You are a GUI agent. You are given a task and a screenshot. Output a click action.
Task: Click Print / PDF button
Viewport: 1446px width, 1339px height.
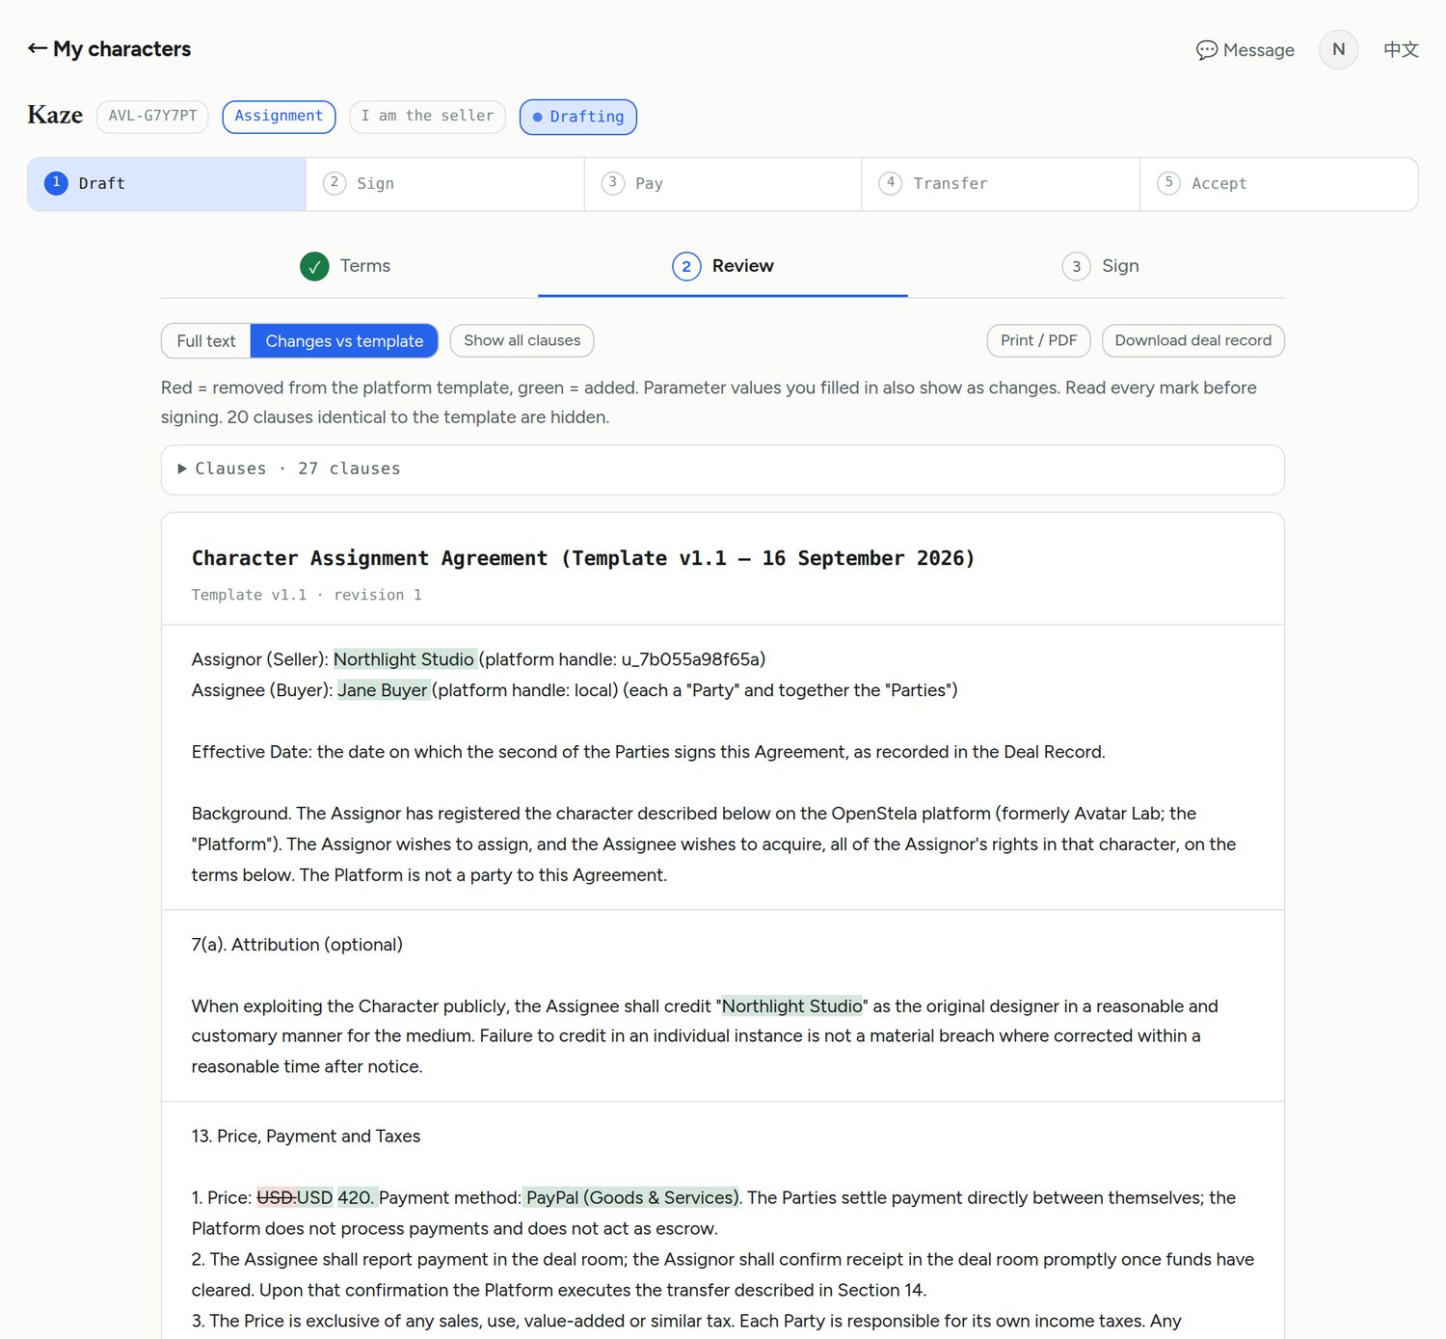point(1038,340)
